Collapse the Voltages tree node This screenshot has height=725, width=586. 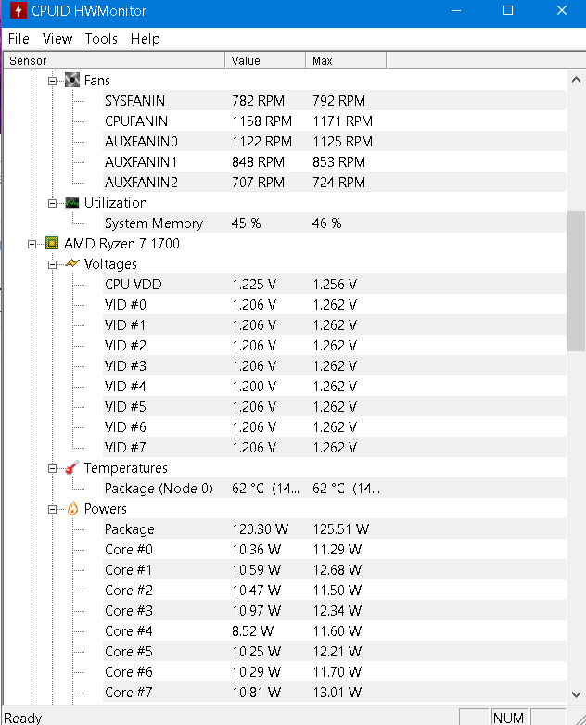pyautogui.click(x=52, y=264)
